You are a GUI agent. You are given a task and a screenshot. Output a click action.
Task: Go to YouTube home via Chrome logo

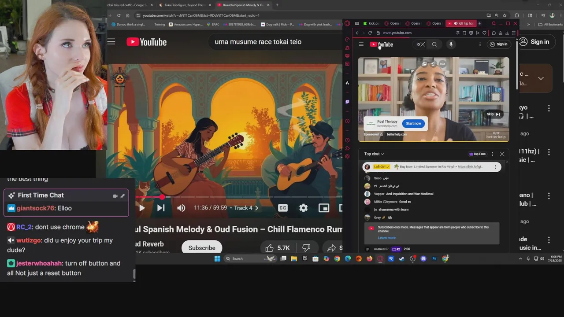point(147,42)
